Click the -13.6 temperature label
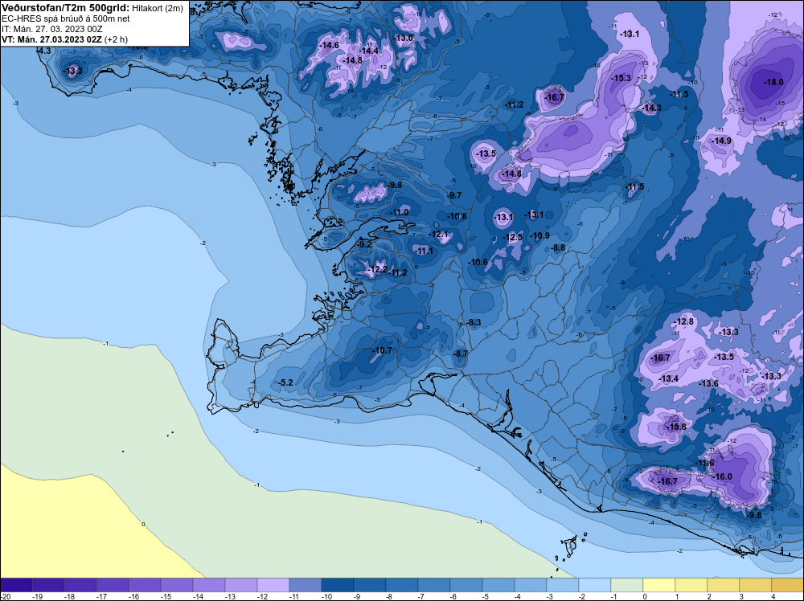The image size is (804, 601). click(x=708, y=383)
